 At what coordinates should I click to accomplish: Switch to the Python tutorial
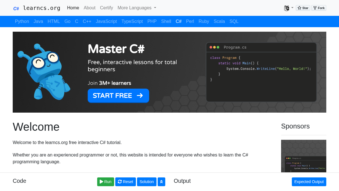pos(22,22)
